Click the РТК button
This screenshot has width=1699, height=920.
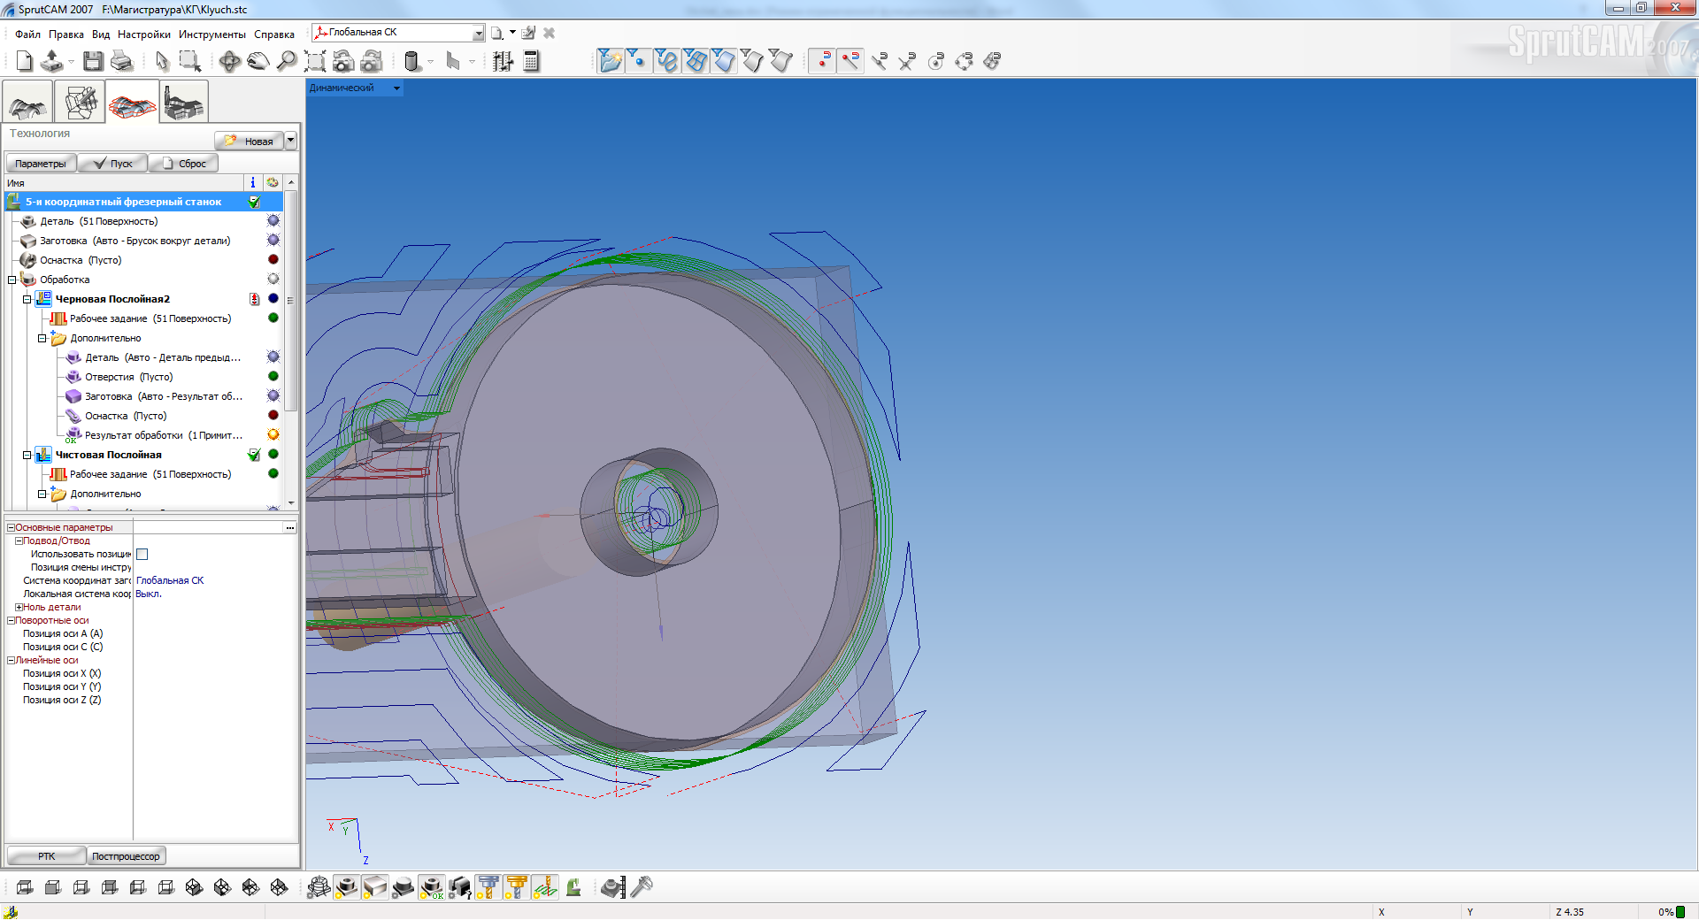point(46,856)
